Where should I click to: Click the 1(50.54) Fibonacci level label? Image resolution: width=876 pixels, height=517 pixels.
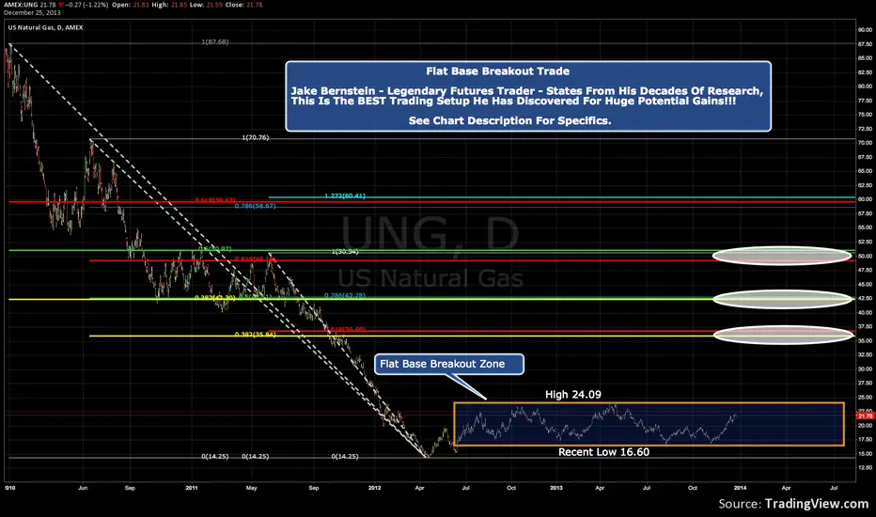coord(345,252)
